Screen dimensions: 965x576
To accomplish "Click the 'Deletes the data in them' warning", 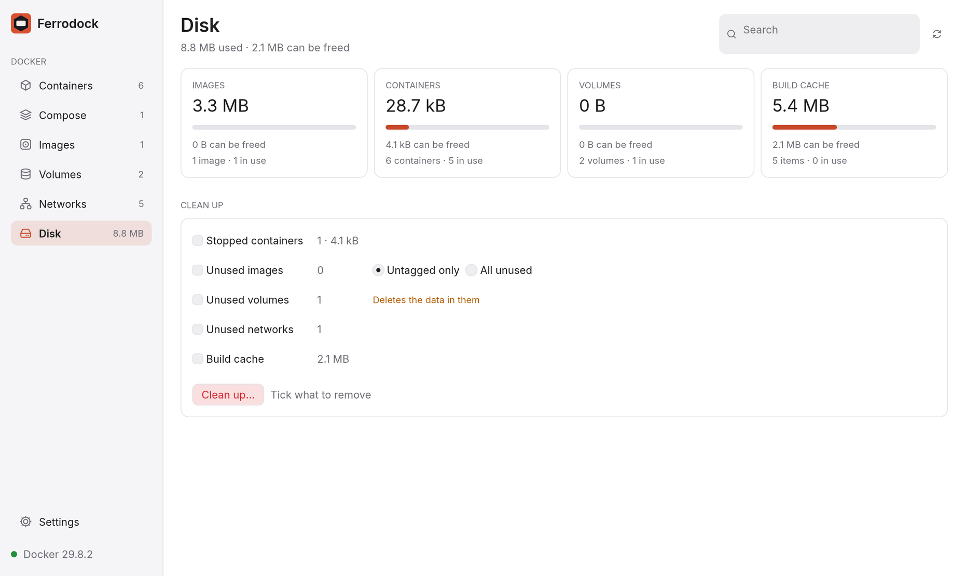I will coord(426,300).
